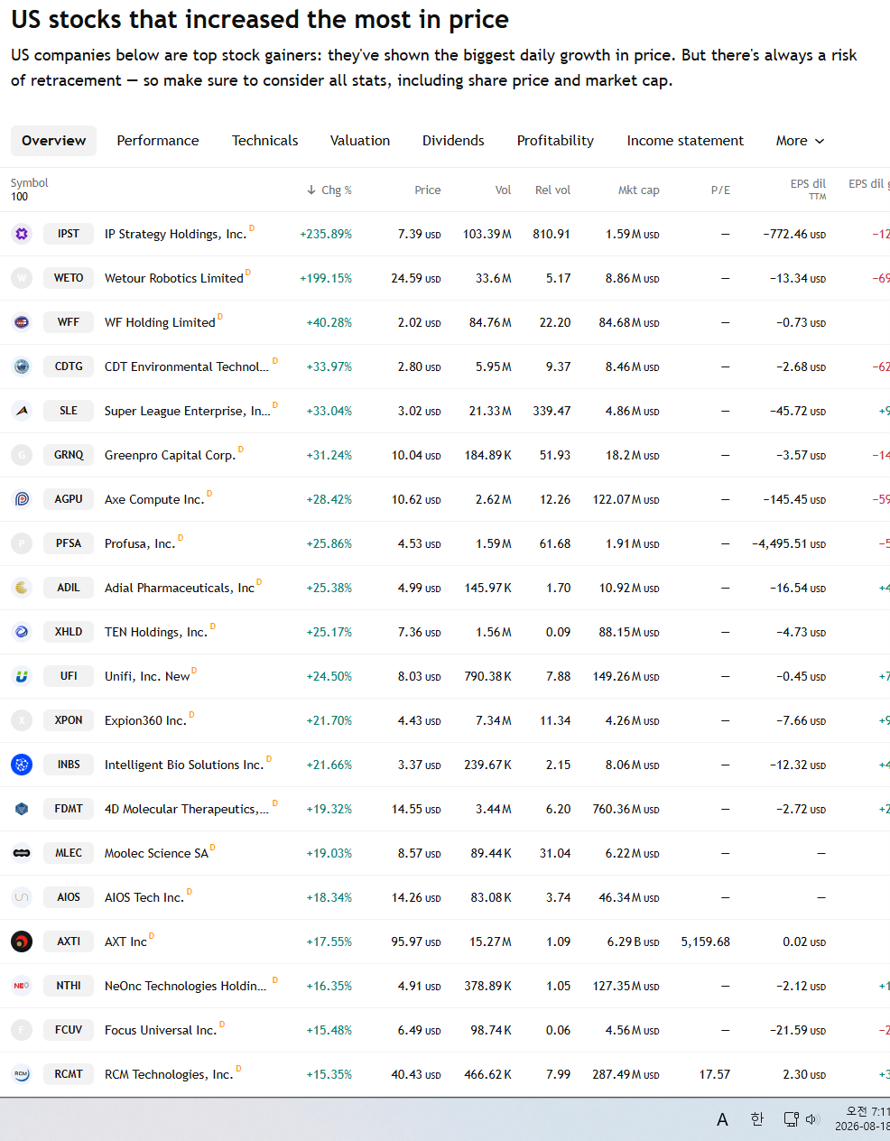Click the Super League Enterprise logo icon

tap(22, 411)
